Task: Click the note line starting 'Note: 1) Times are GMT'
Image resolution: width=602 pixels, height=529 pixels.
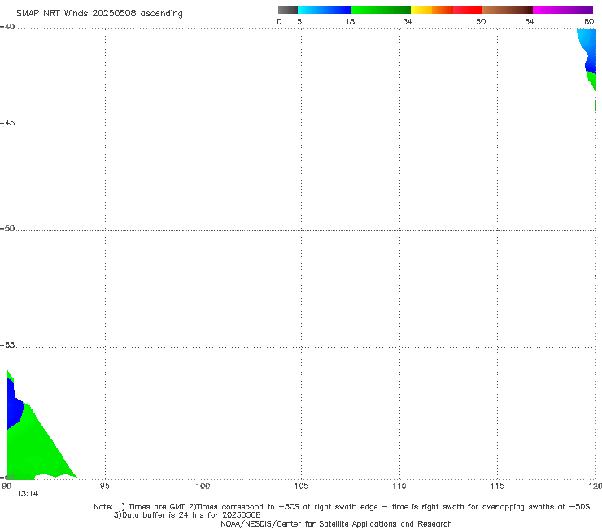Action: coord(342,507)
